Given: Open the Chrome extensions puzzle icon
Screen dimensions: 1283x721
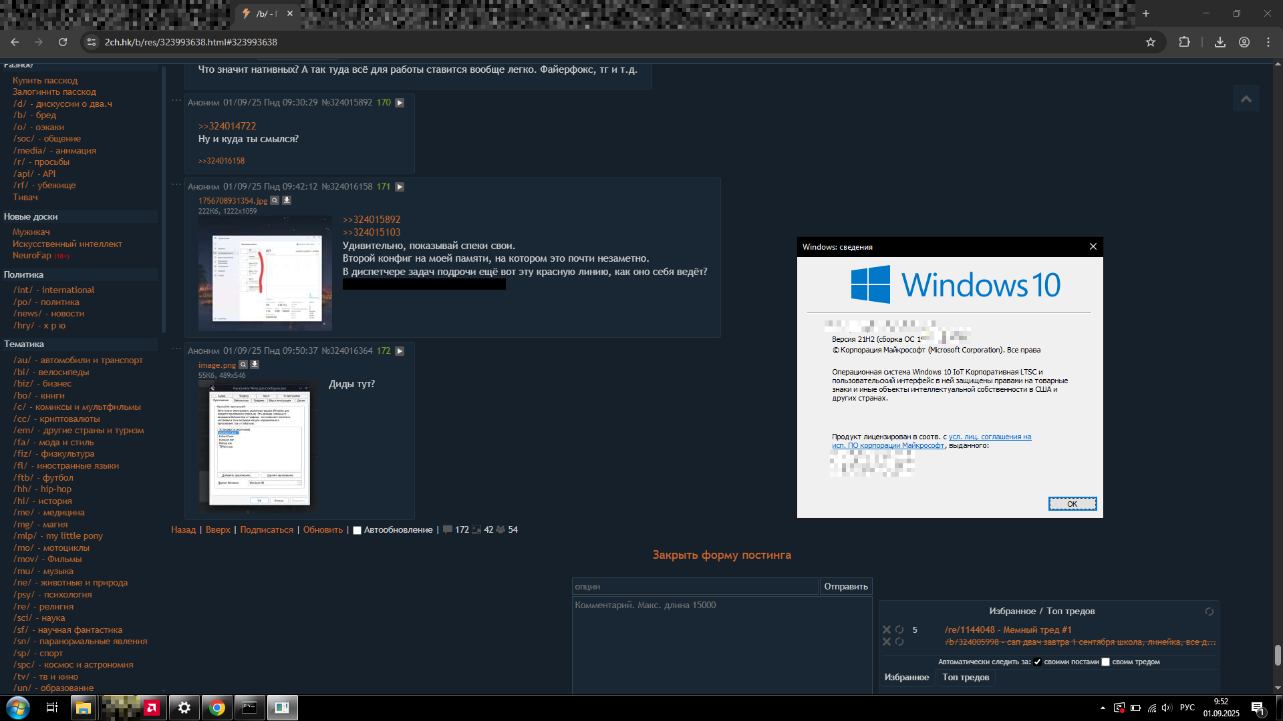Looking at the screenshot, I should pos(1184,42).
